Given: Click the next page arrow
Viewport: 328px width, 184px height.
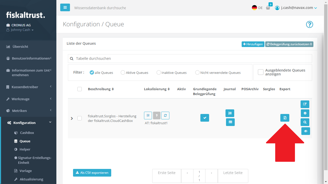Looking at the screenshot, I should (x=211, y=176).
